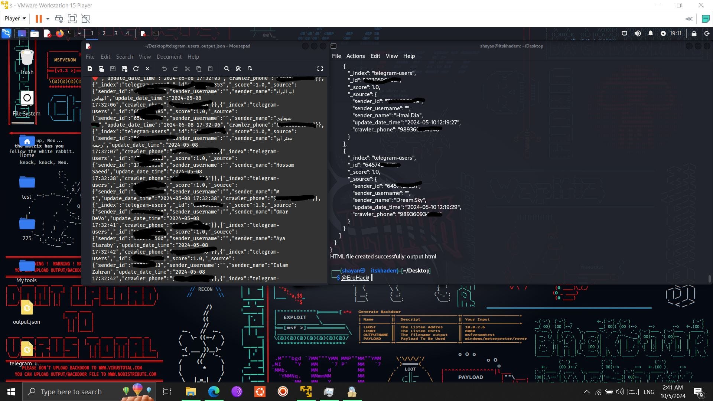The image size is (713, 401).
Task: Open Kali volume control icon
Action: click(638, 33)
